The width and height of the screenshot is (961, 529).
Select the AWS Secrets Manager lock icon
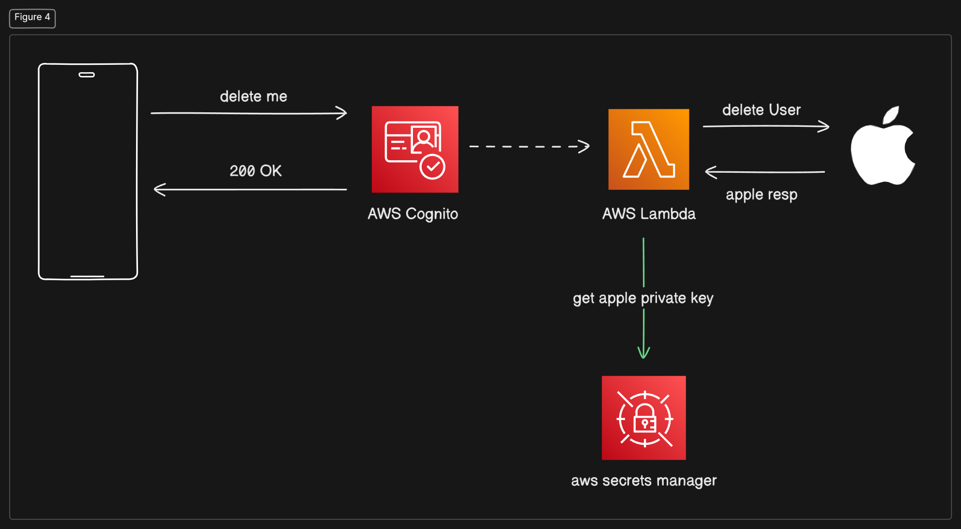click(644, 418)
